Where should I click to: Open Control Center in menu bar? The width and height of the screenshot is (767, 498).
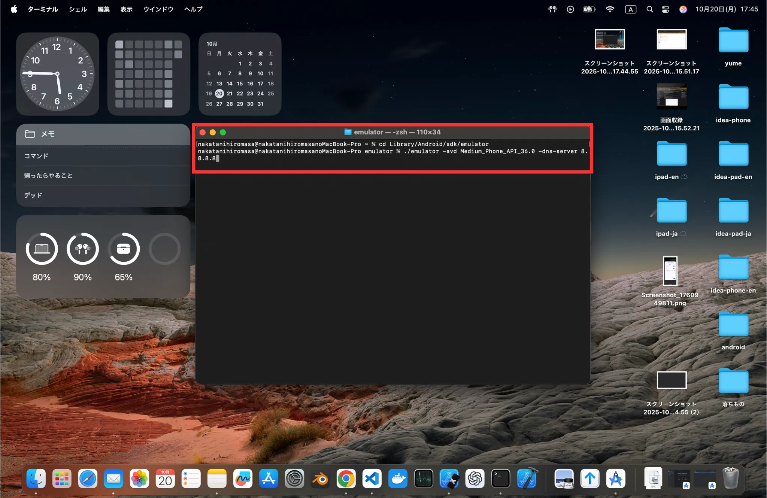[666, 9]
